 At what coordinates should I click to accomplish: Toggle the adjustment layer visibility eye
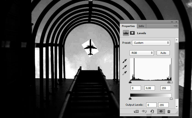pyautogui.click(x=161, y=111)
